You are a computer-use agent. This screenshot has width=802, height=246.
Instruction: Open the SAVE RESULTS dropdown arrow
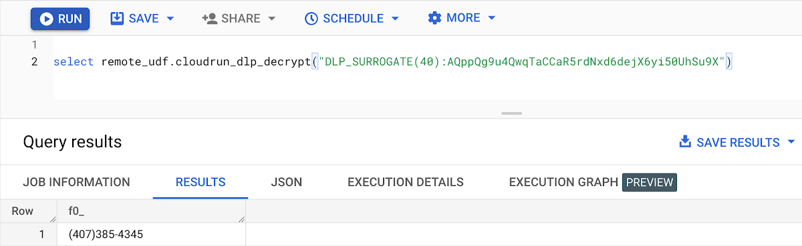791,142
